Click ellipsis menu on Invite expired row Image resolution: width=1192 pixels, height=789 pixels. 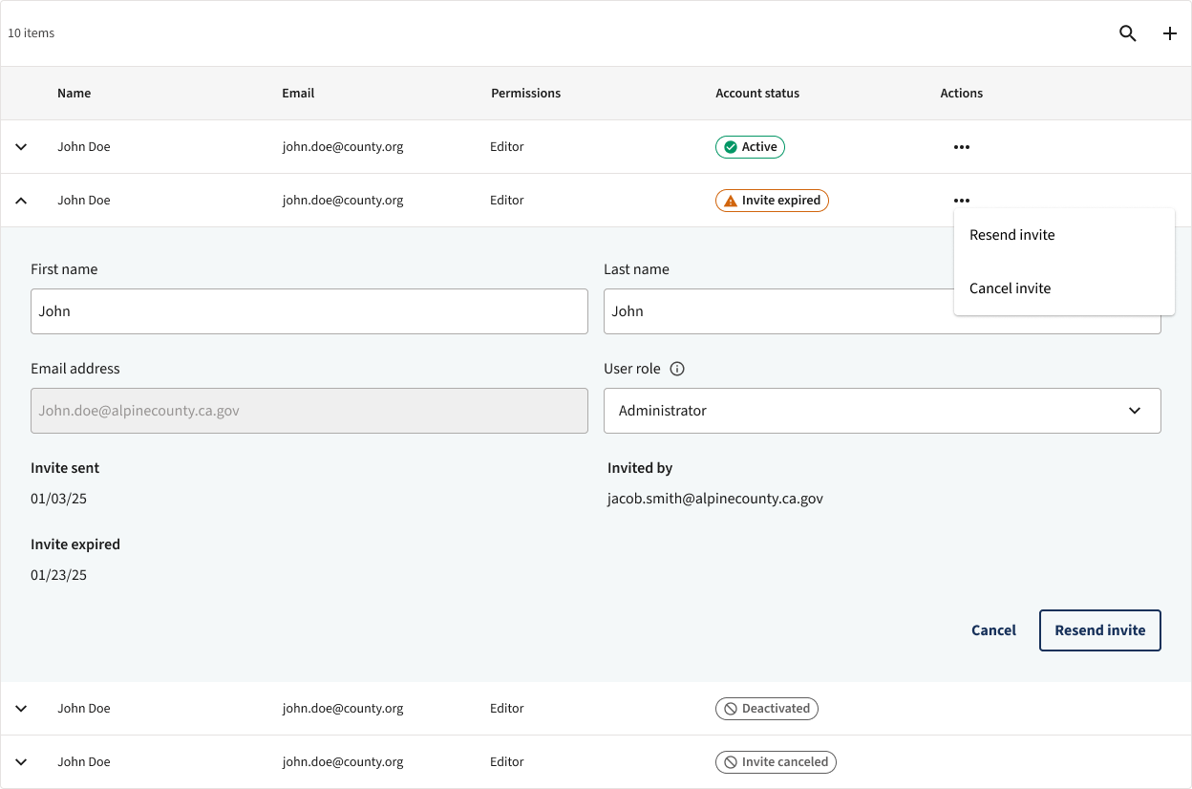pyautogui.click(x=961, y=201)
